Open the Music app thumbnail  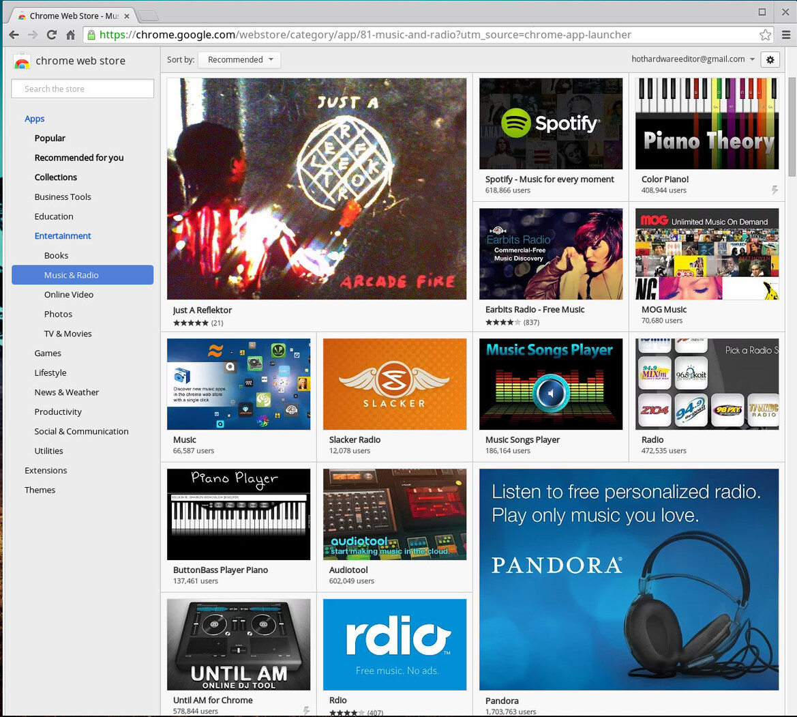click(x=239, y=384)
